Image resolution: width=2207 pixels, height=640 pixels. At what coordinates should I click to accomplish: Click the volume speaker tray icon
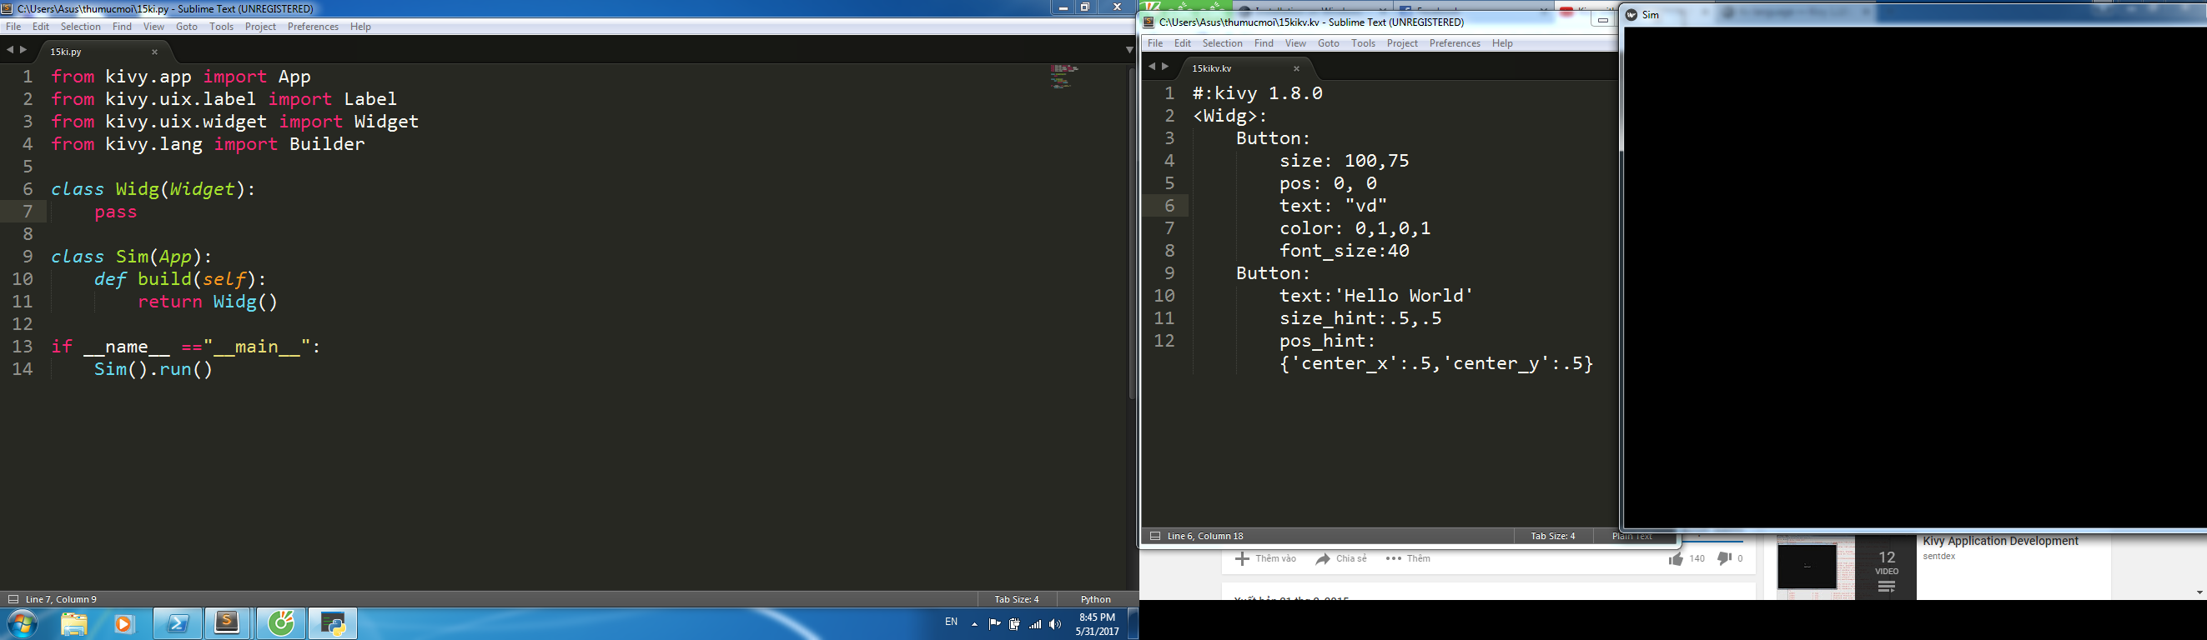[x=1054, y=623]
